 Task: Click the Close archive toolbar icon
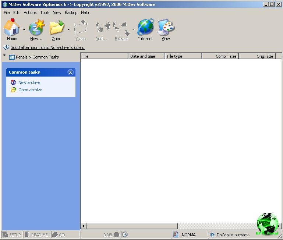(81, 27)
